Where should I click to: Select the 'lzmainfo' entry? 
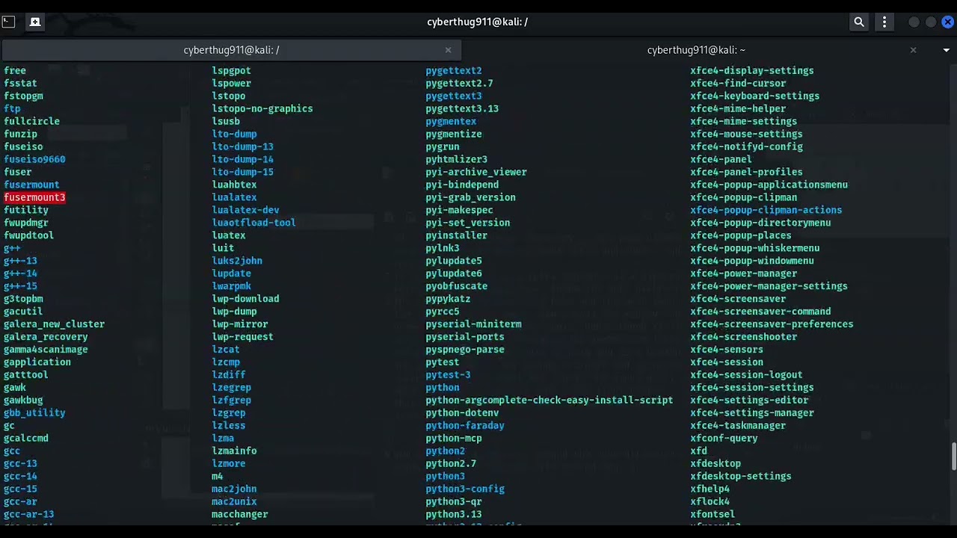(234, 451)
